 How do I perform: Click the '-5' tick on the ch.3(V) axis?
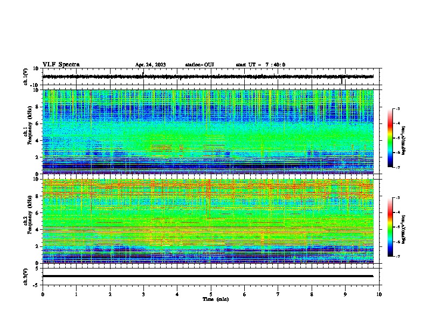(x=36, y=285)
